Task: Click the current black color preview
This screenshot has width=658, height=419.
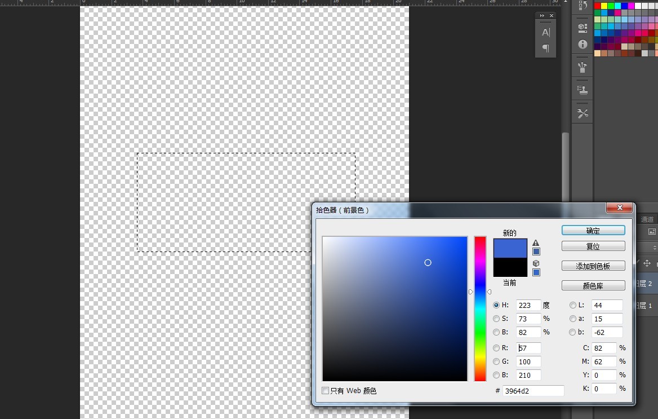Action: pyautogui.click(x=510, y=267)
